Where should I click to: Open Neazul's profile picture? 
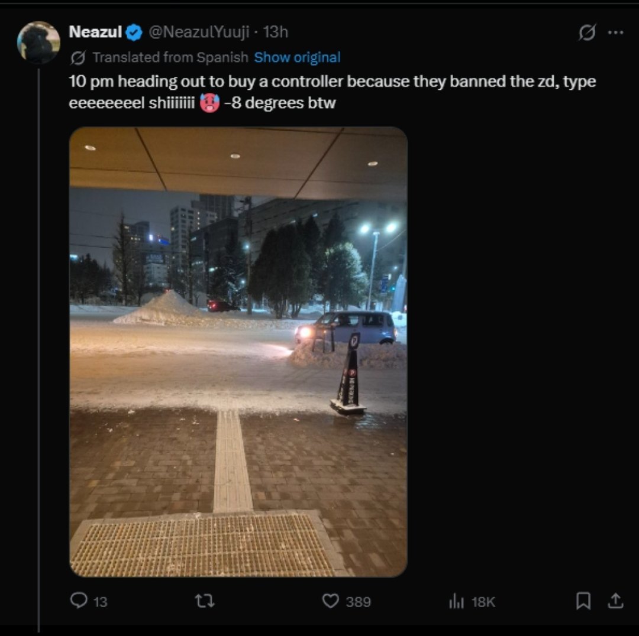point(38,43)
